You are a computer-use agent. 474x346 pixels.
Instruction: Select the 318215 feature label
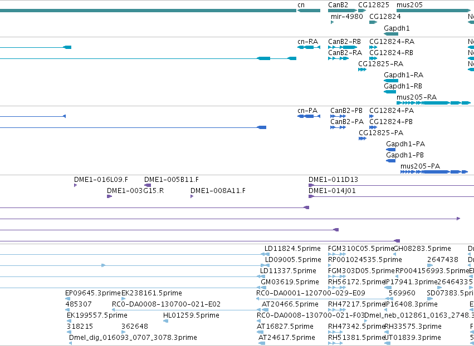80,327
